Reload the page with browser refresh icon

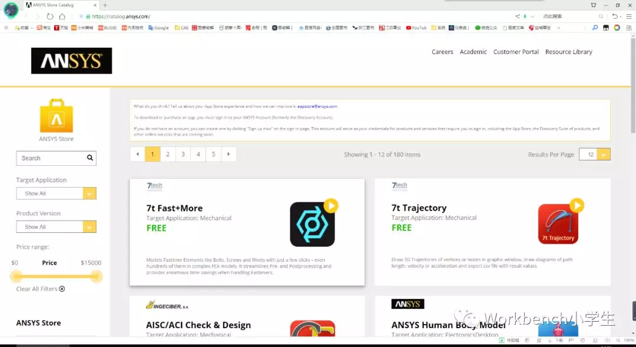(50, 16)
